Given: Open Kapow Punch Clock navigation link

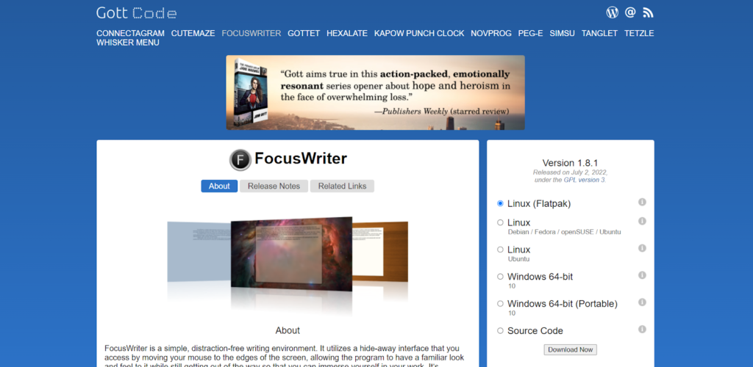Looking at the screenshot, I should [419, 34].
